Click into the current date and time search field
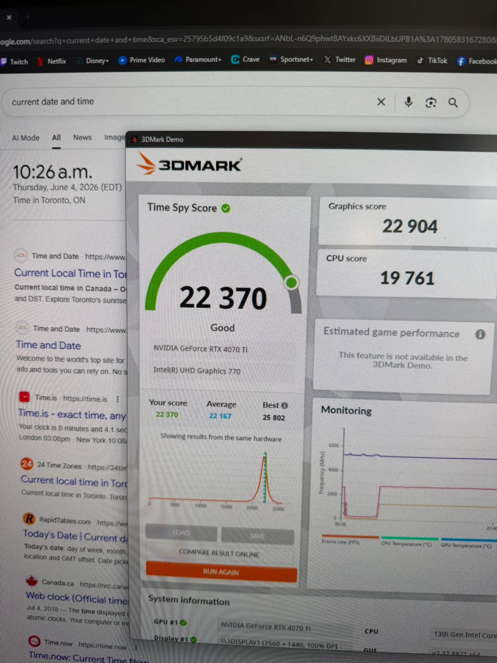This screenshot has width=497, height=663. click(x=189, y=102)
